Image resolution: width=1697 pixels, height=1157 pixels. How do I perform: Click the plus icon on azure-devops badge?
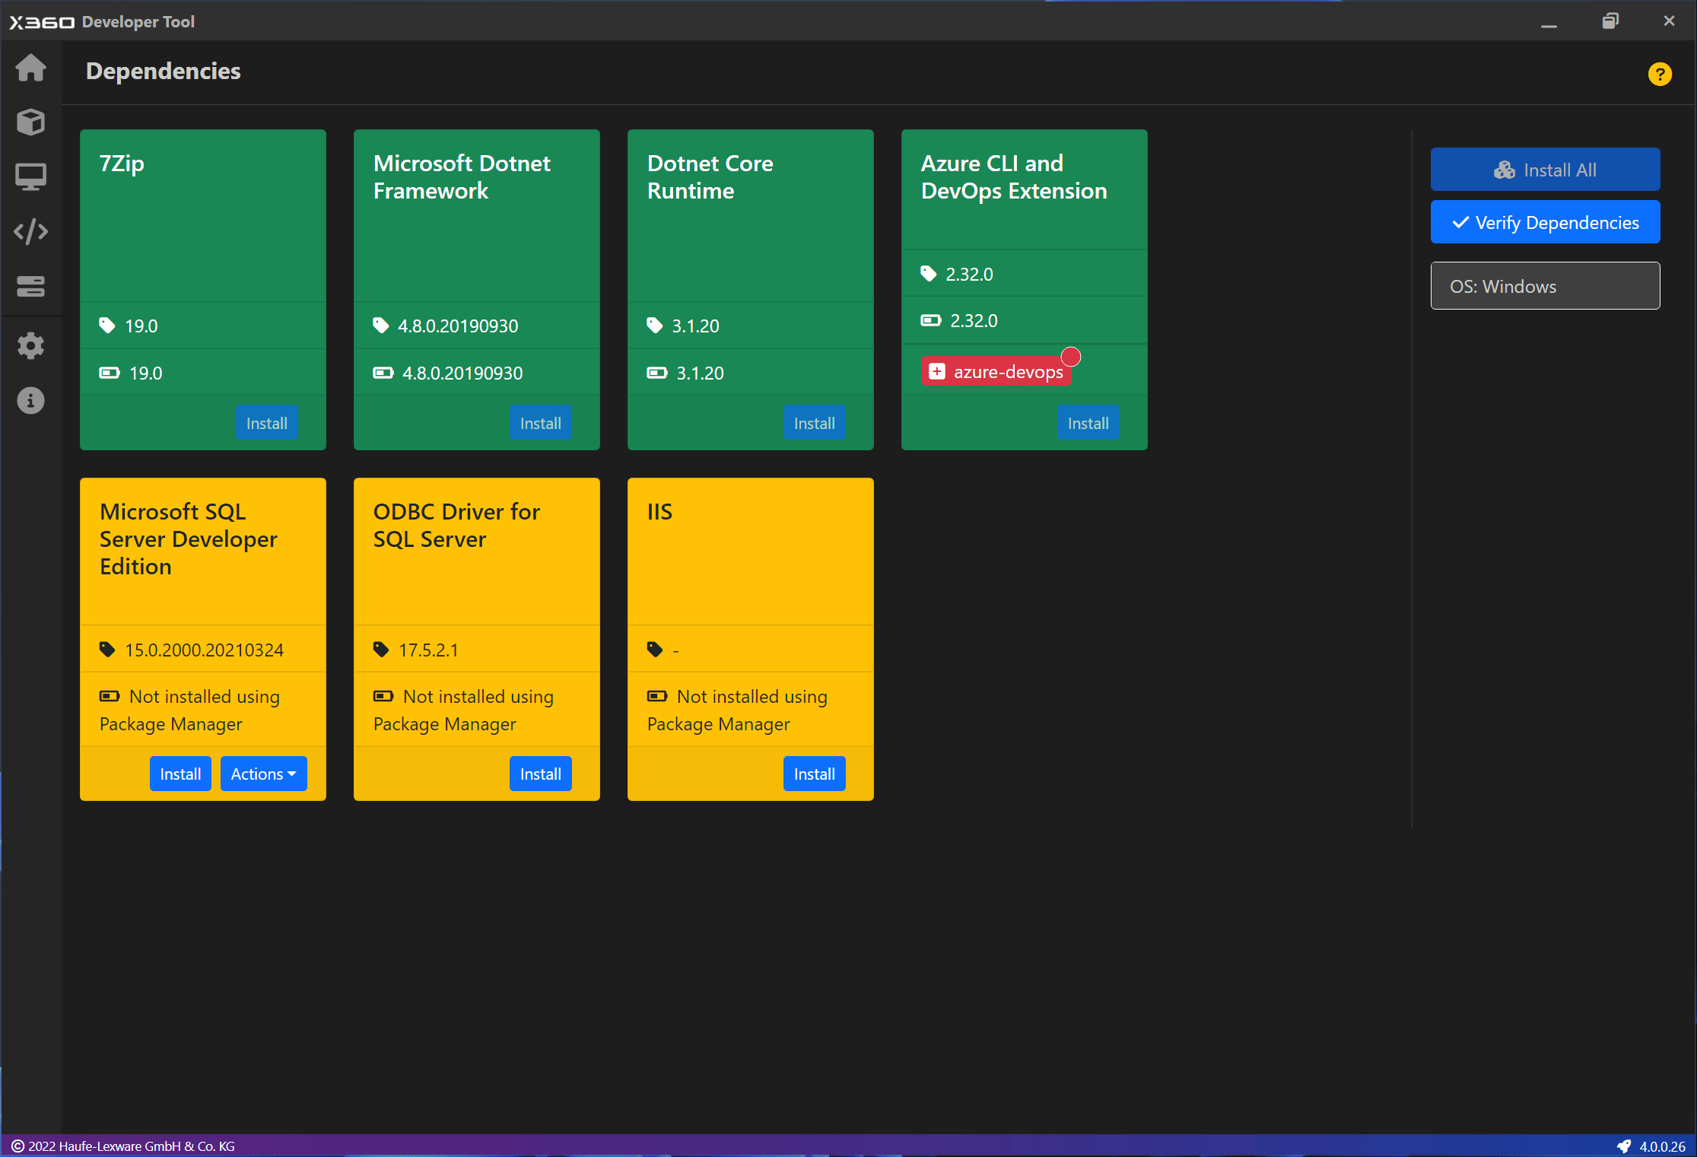pyautogui.click(x=937, y=371)
